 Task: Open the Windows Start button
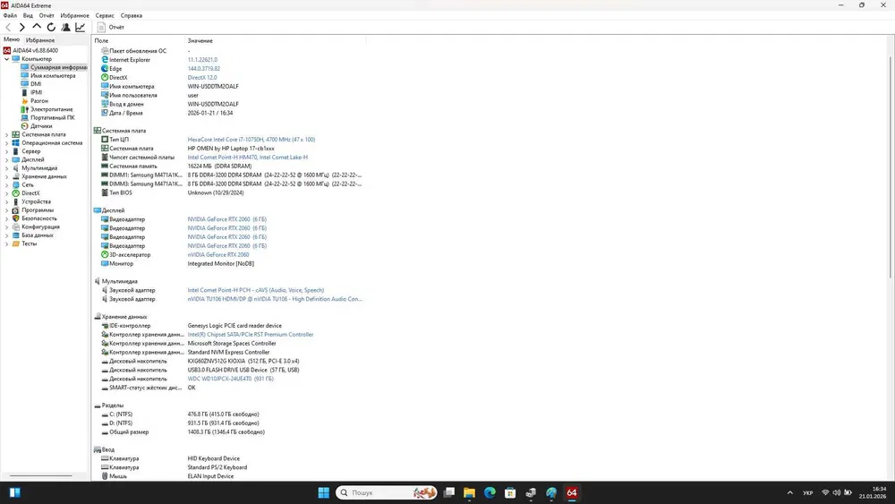coord(323,492)
